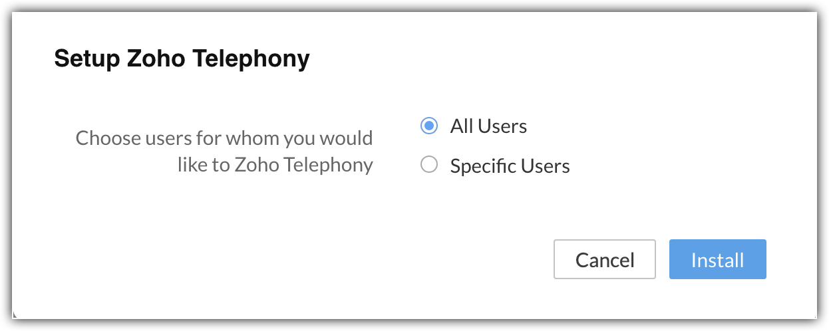
Task: Click the empty unselected radio circle
Action: [x=429, y=165]
